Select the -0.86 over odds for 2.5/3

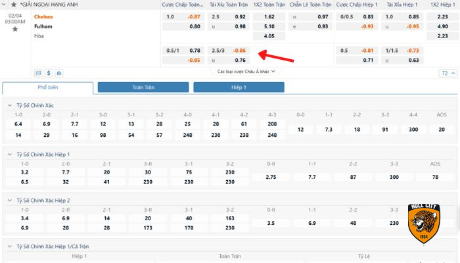tap(240, 50)
